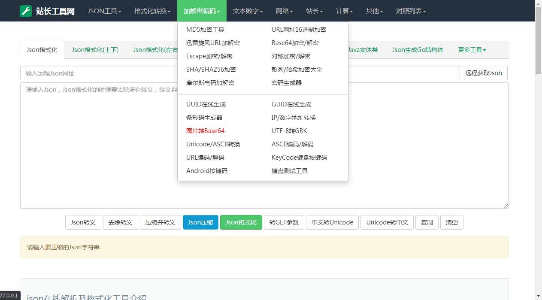Screen dimensions: 542x300
Task: Open the 网络 dropdown menu
Action: coord(283,11)
